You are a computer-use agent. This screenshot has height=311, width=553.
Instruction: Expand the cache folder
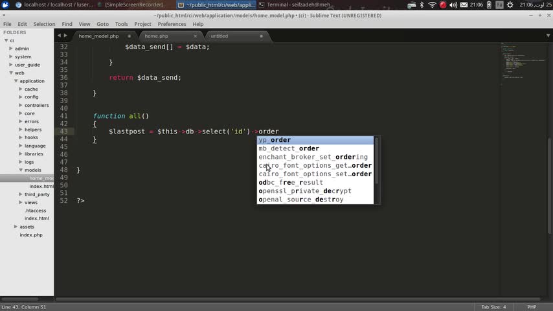21,89
